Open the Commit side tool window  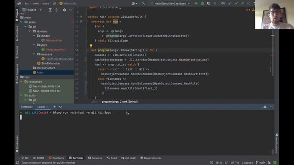click(x=17, y=52)
